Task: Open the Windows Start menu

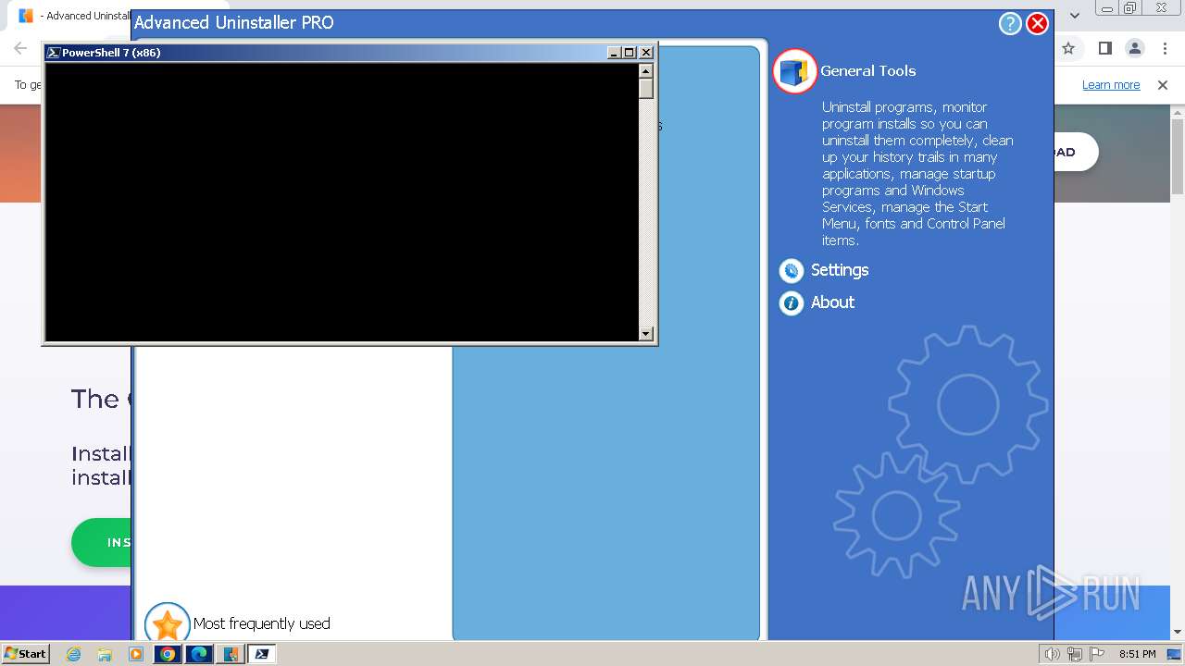Action: tap(25, 653)
